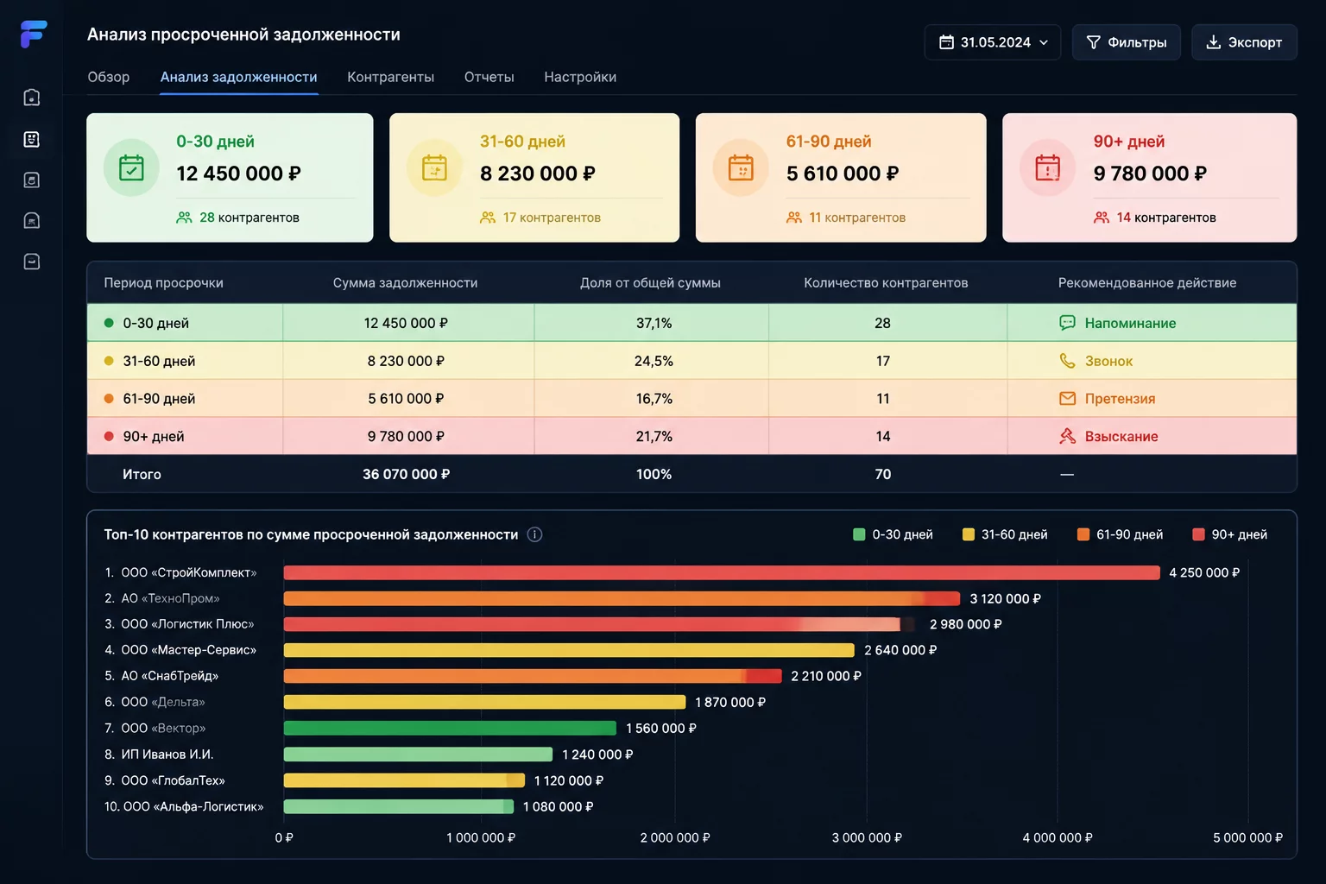Open the 31.05.2024 date dropdown
This screenshot has height=884, width=1326.
(993, 42)
